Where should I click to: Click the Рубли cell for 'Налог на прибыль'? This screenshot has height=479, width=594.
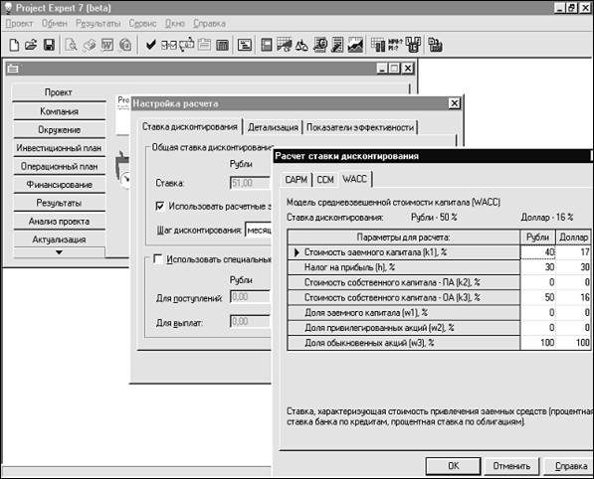(x=538, y=267)
